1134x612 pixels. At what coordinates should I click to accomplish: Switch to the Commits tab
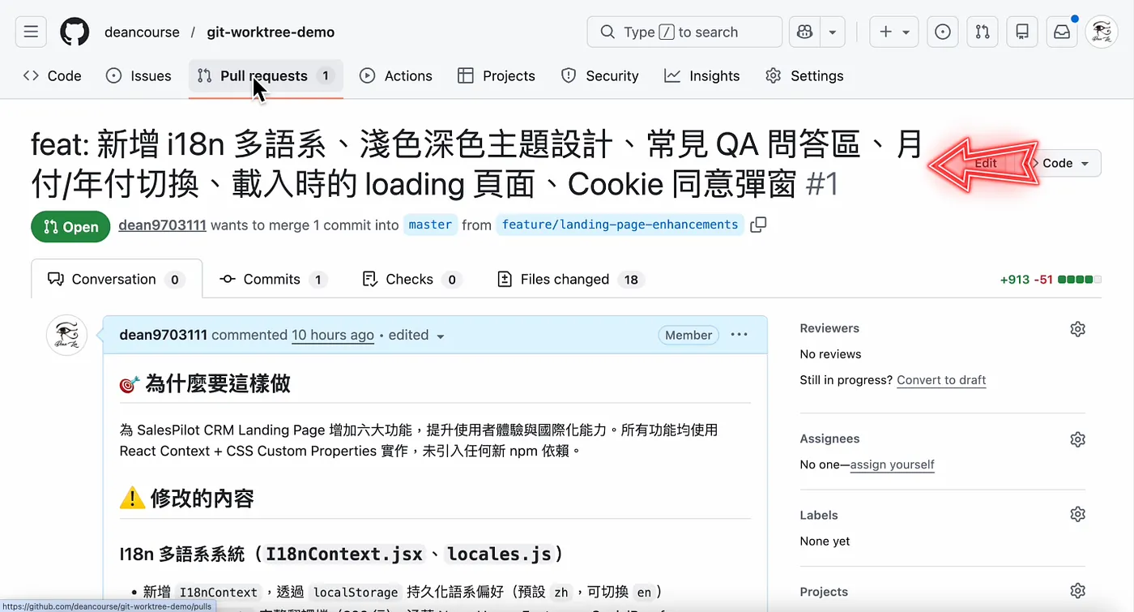(273, 279)
